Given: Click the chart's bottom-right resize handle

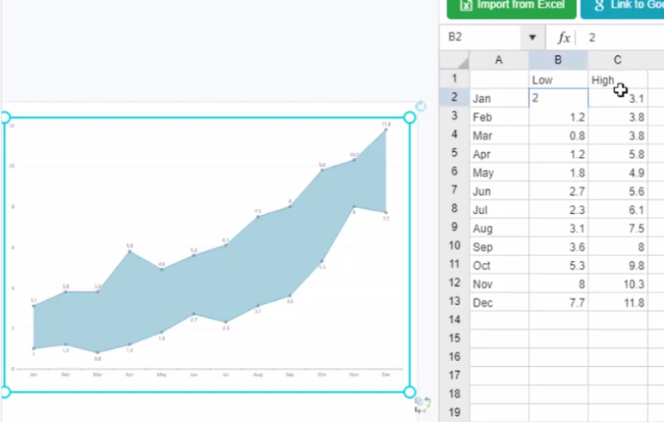Looking at the screenshot, I should coord(409,392).
